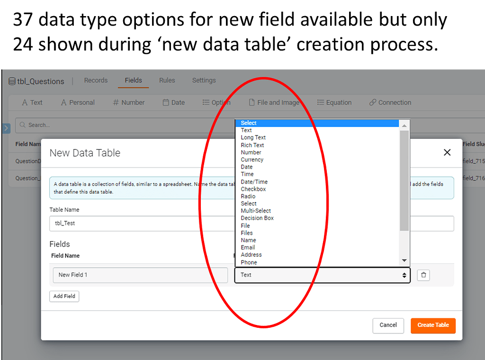
Task: Select the Equation field type icon
Action: point(321,102)
